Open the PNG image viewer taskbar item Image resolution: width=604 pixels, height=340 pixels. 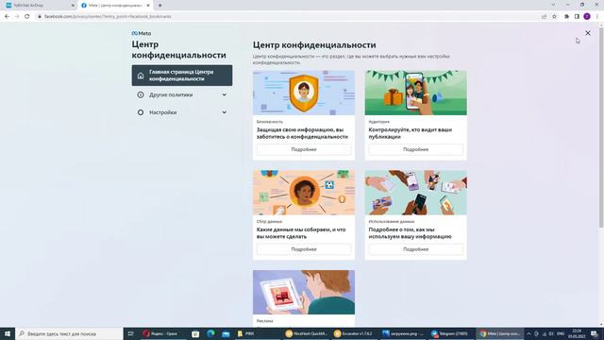coord(403,333)
